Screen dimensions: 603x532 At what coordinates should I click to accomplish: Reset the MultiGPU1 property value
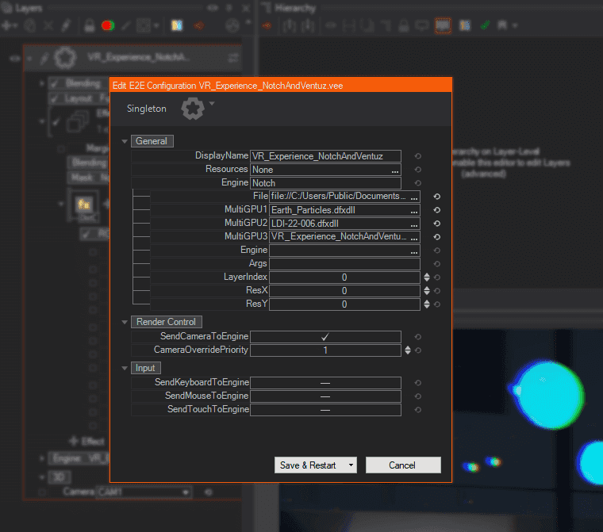click(436, 210)
